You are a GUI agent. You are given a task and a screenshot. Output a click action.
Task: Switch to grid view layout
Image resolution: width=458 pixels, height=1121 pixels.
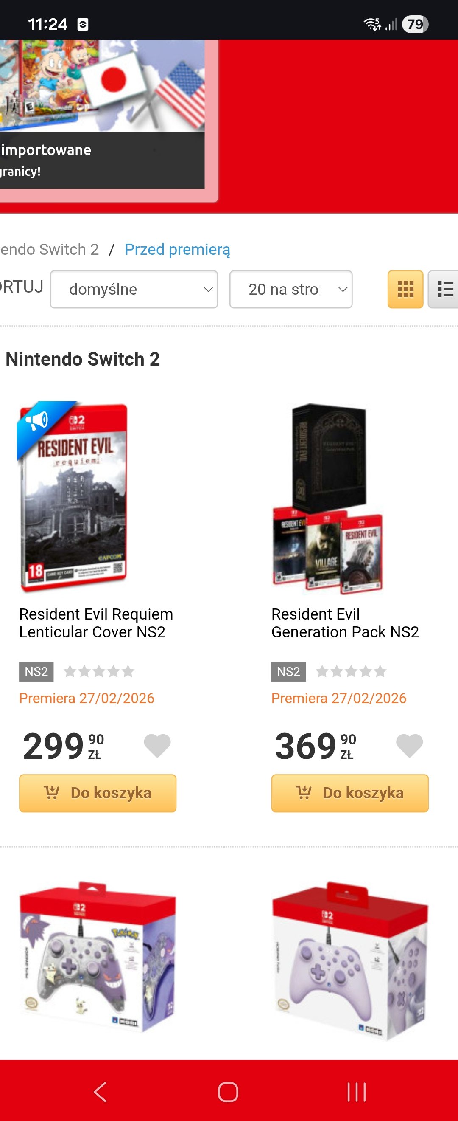[x=405, y=290]
